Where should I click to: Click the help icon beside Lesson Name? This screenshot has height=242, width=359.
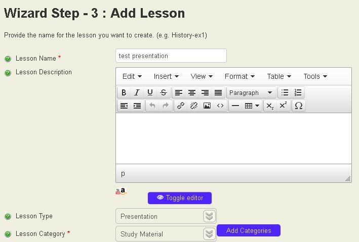coord(8,59)
